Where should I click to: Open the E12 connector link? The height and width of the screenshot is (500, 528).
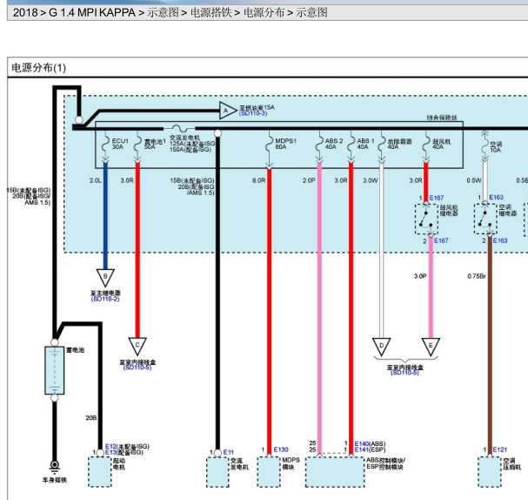click(110, 446)
